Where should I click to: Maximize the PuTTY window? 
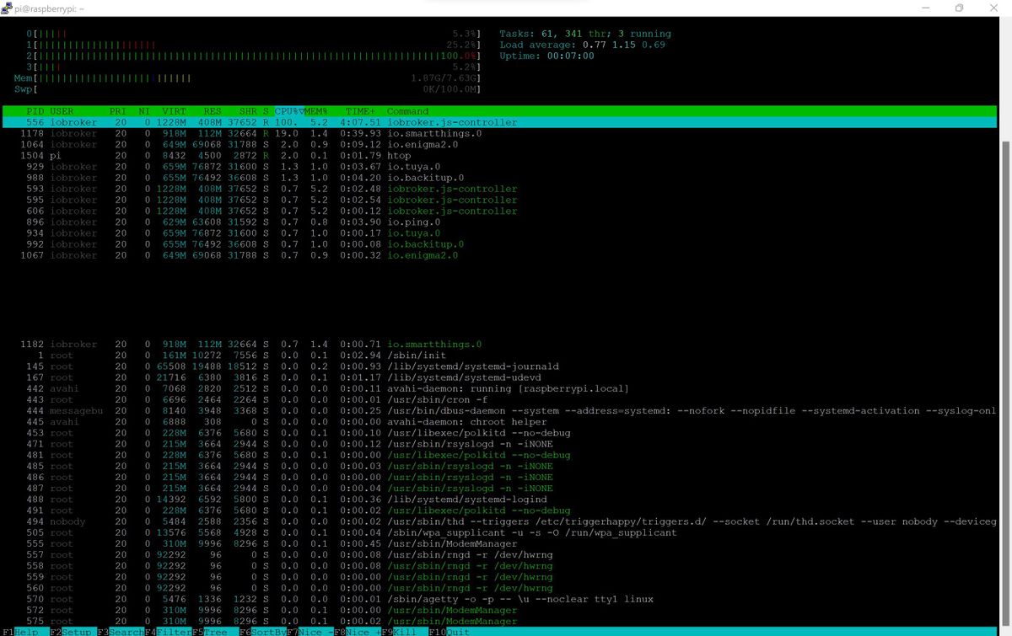959,8
